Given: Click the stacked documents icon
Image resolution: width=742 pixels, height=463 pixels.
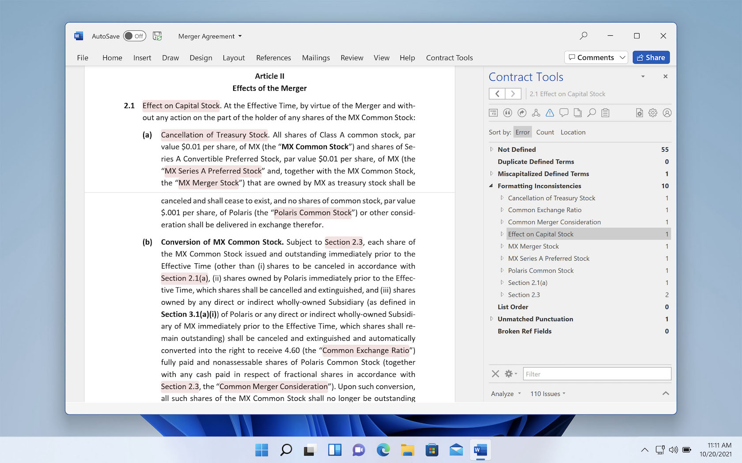Looking at the screenshot, I should (578, 113).
